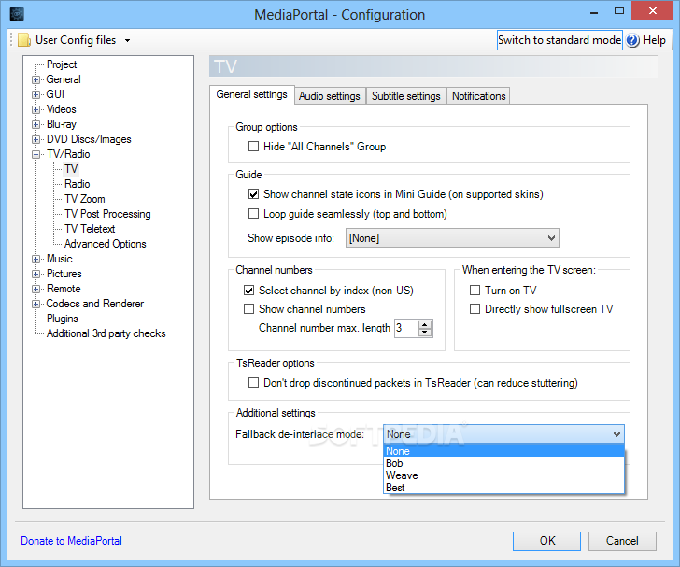Select the Radio tree item
Viewport: 680px width, 567px height.
(x=78, y=184)
